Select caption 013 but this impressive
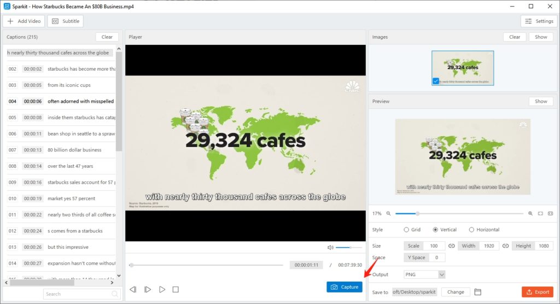The image size is (560, 304). click(x=61, y=247)
